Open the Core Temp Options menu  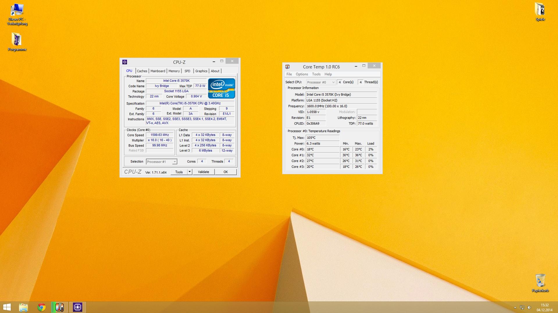point(302,74)
